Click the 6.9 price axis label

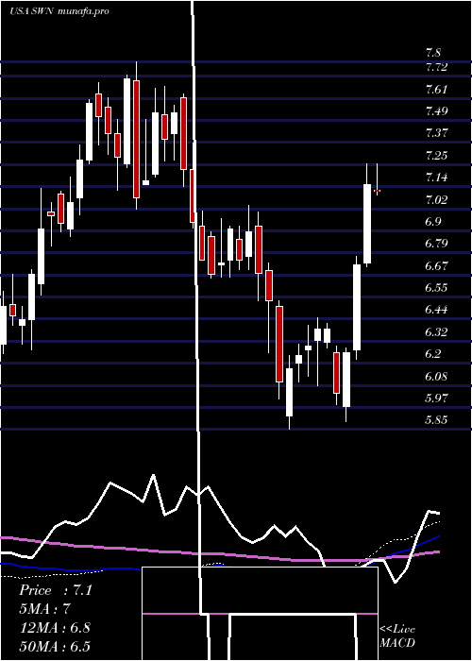tap(433, 222)
